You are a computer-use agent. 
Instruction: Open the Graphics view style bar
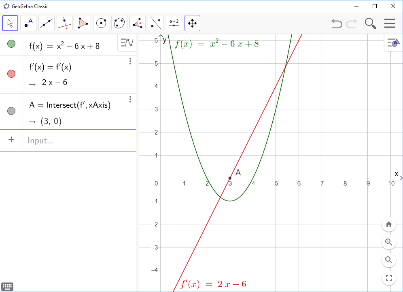click(393, 43)
